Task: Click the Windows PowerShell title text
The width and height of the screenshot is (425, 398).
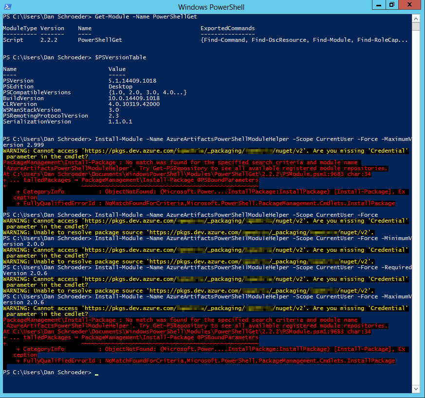Action: (211, 7)
